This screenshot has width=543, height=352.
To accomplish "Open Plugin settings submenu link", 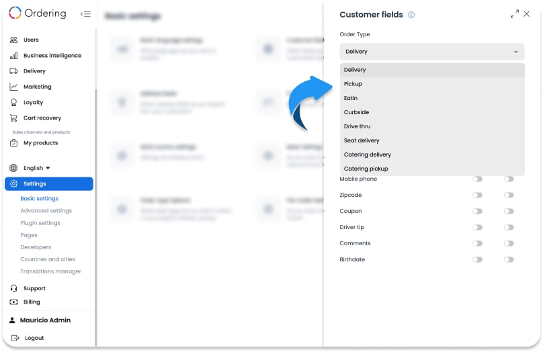I will click(40, 223).
